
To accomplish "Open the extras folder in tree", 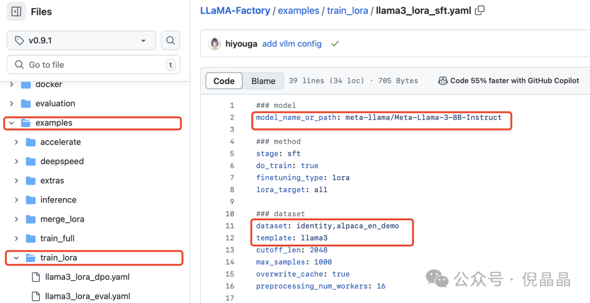I will click(x=52, y=181).
